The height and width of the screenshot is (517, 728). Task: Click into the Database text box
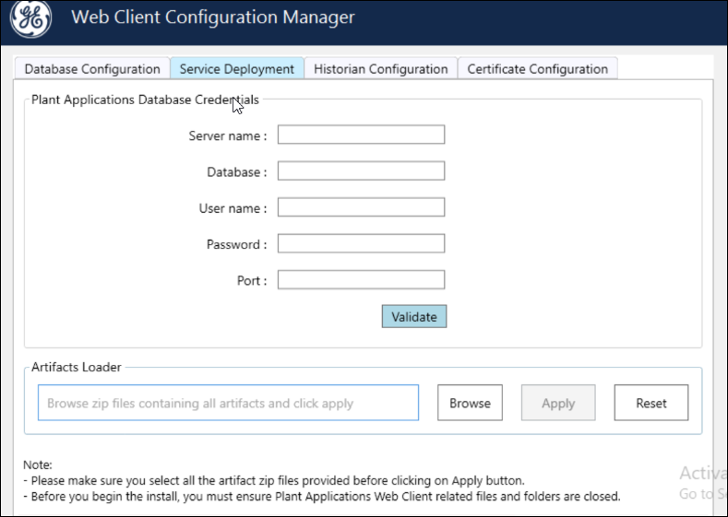[x=361, y=170]
